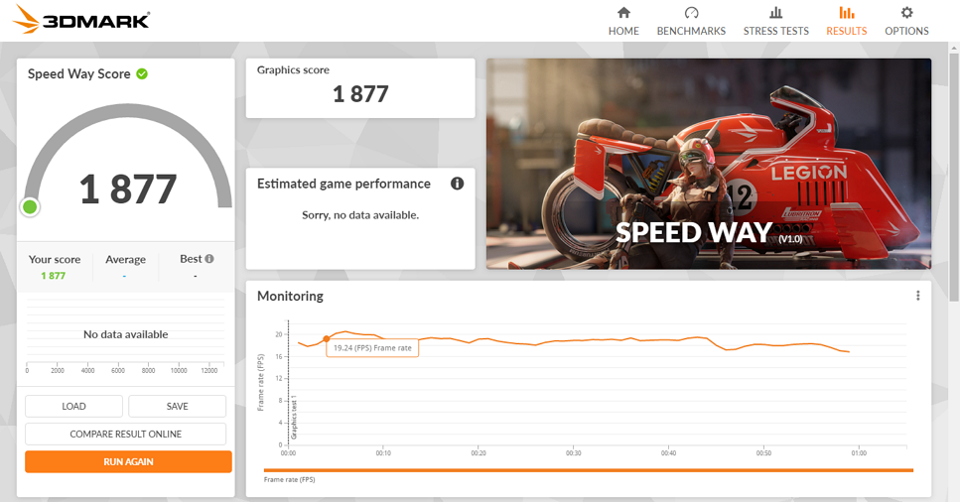Go to Stress Tests
Viewport: 960px width, 502px height.
[x=775, y=22]
